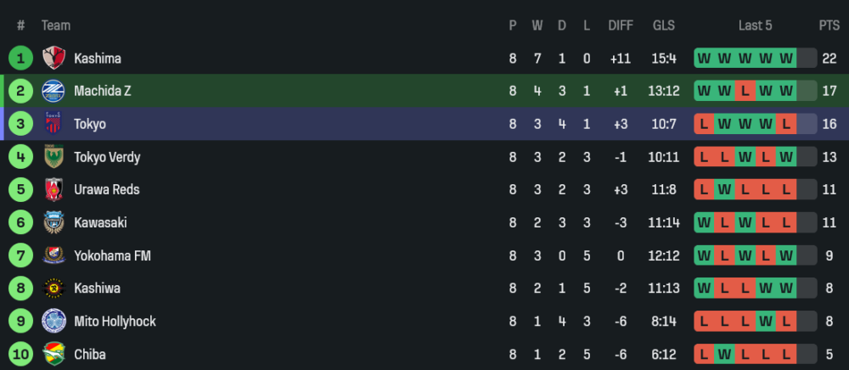Click Machida Z's red L form badge
The width and height of the screenshot is (849, 370).
745,91
